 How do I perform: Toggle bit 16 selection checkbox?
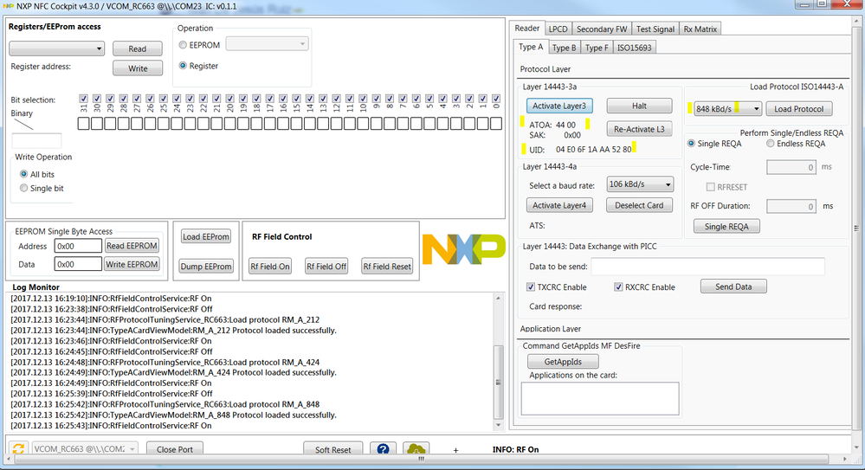click(283, 98)
